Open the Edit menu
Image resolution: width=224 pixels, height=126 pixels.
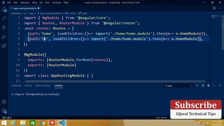15,2
